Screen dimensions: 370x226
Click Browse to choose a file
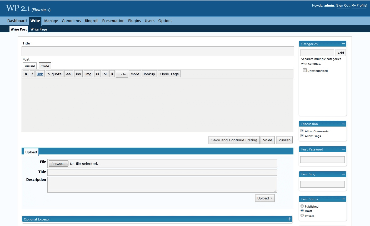coord(58,164)
